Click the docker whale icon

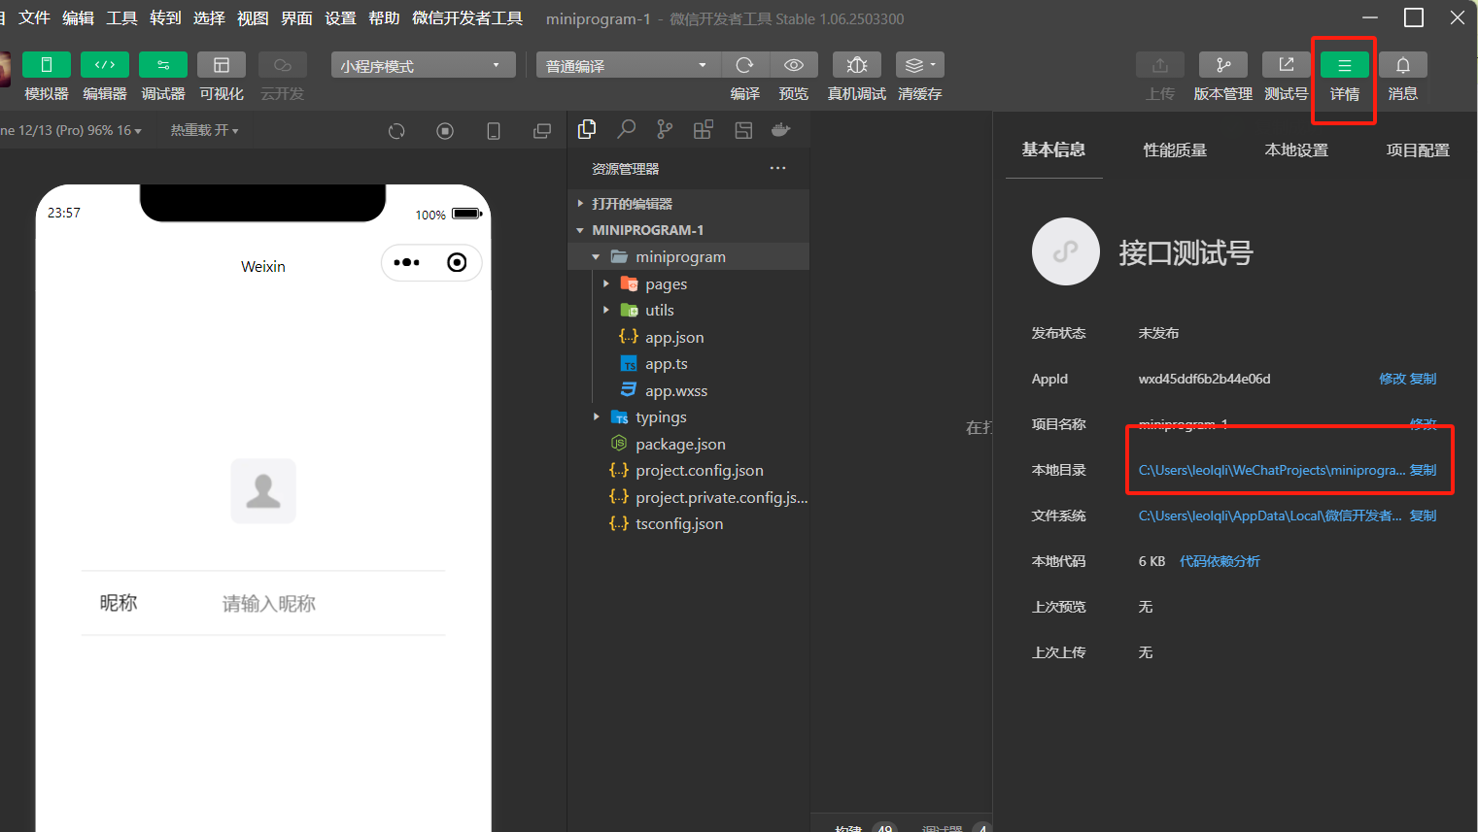click(x=781, y=129)
